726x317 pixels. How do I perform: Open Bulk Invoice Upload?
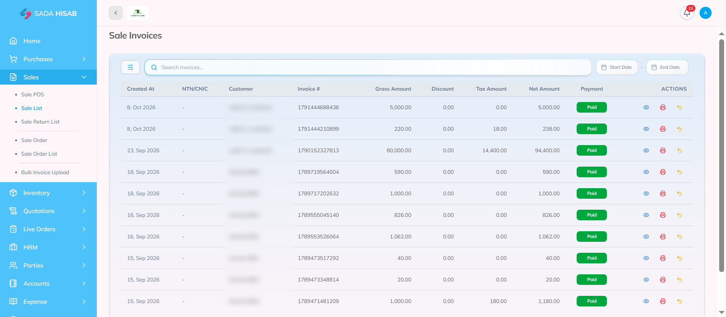(x=45, y=172)
